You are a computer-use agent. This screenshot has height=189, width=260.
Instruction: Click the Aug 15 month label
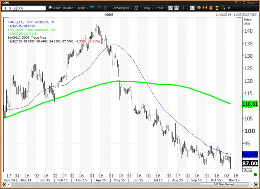[178, 180]
